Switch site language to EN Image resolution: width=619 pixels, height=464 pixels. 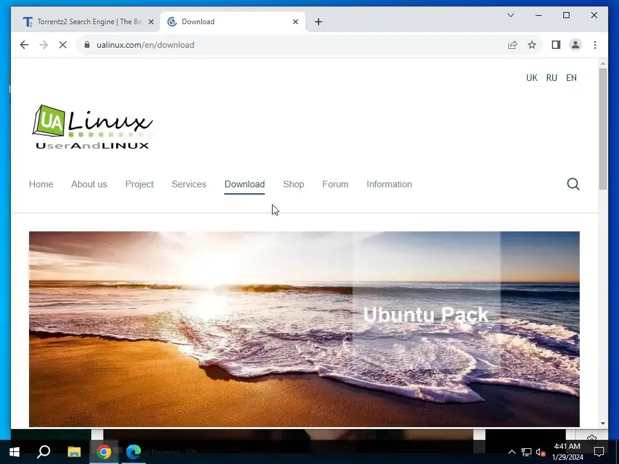pos(571,78)
